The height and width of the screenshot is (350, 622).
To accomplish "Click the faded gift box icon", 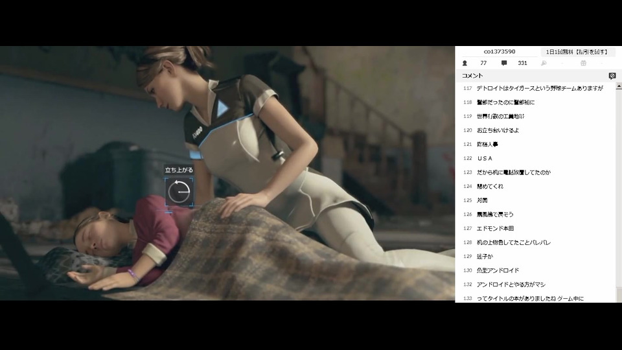I will [x=583, y=63].
